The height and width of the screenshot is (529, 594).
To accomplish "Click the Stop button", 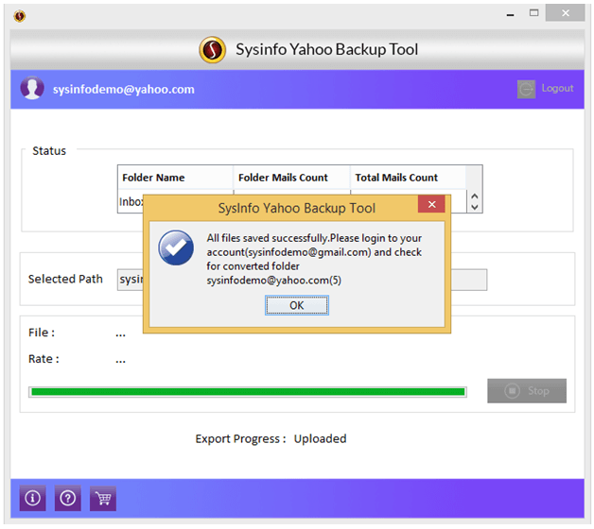I will pyautogui.click(x=527, y=391).
